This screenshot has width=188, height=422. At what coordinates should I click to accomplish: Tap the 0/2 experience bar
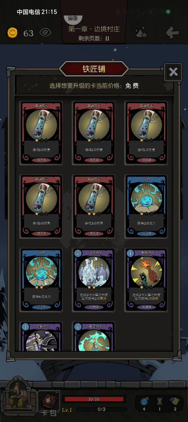pyautogui.click(x=102, y=409)
